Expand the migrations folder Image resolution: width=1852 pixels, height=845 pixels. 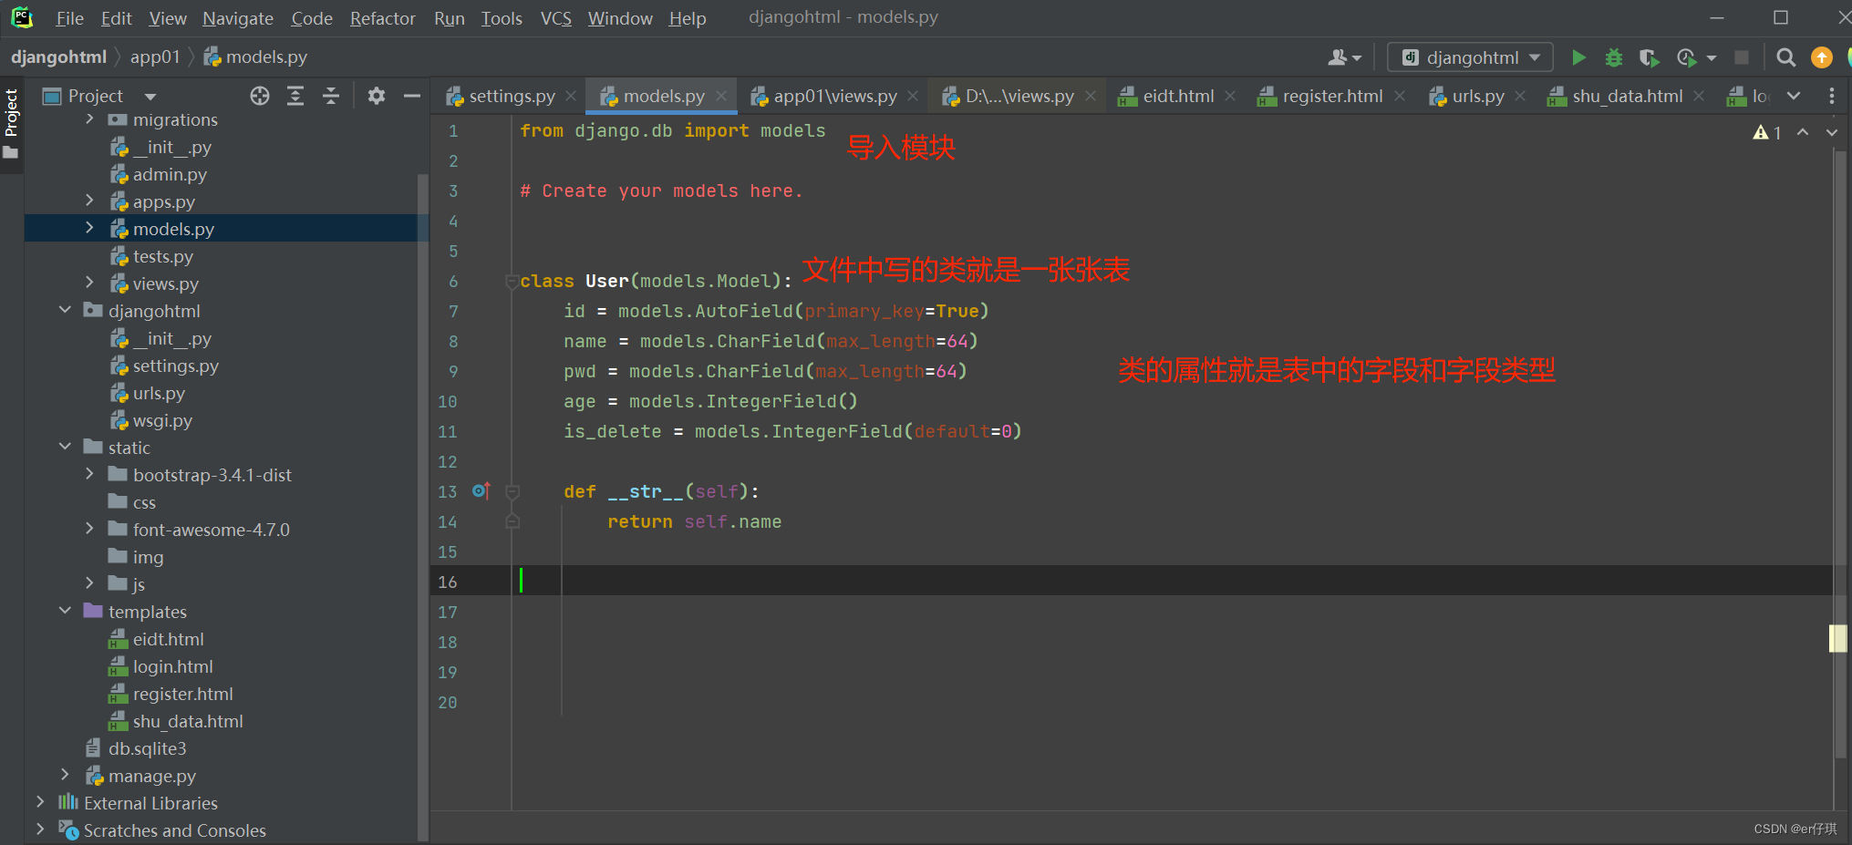pos(88,119)
